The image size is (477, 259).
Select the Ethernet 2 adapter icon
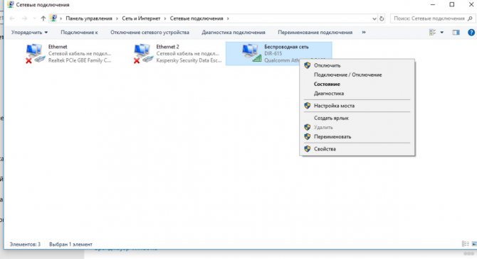tap(142, 54)
